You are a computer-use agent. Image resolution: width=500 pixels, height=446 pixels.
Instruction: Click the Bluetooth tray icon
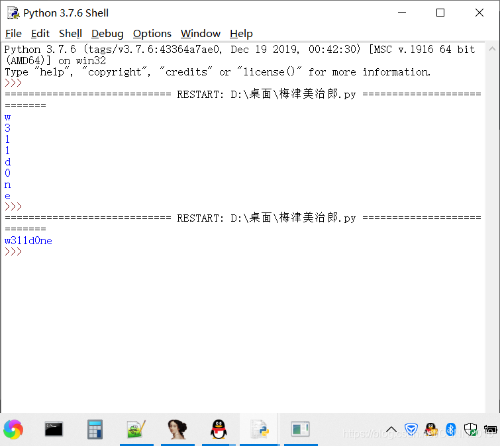click(x=450, y=429)
